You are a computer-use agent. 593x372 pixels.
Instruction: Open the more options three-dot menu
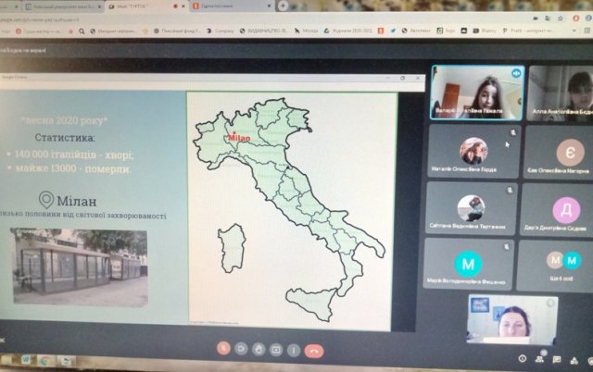pos(294,351)
